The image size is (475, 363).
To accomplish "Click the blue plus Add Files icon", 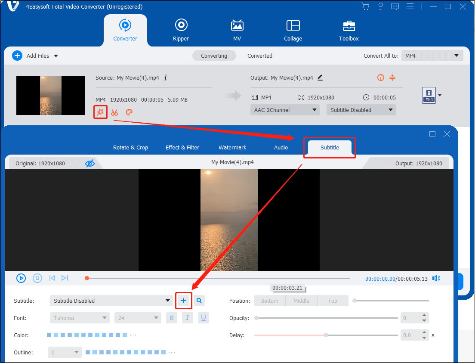I will coord(17,56).
